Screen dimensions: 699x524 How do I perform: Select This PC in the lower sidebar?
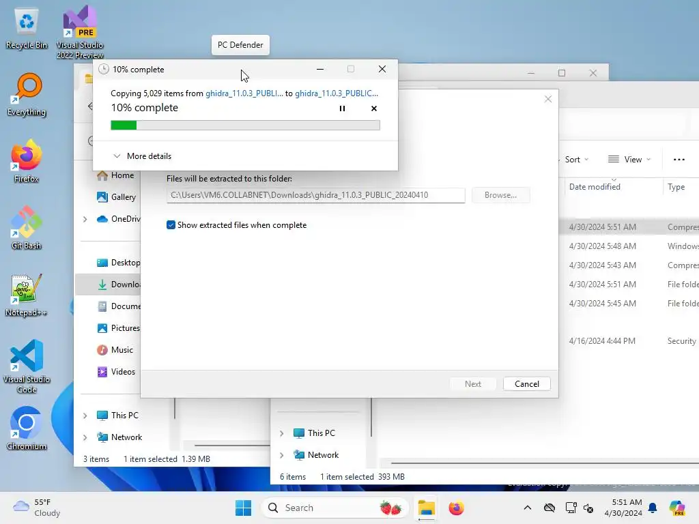coord(314,433)
